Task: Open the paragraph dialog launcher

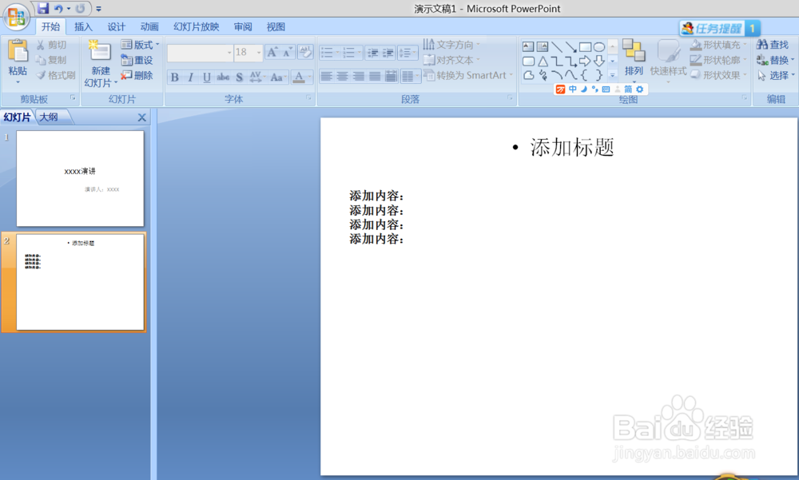Action: (x=510, y=97)
